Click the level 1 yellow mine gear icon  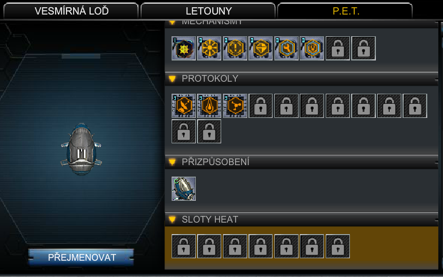pos(183,48)
